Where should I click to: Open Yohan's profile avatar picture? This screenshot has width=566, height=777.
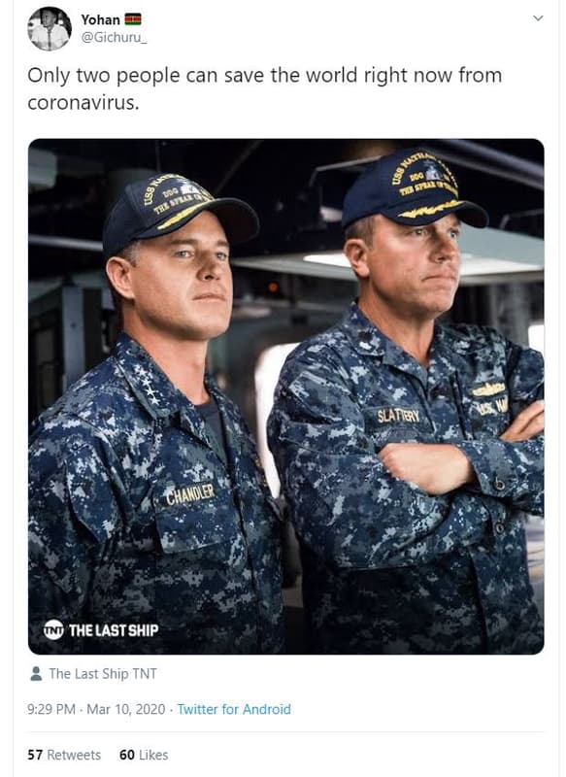(50, 29)
